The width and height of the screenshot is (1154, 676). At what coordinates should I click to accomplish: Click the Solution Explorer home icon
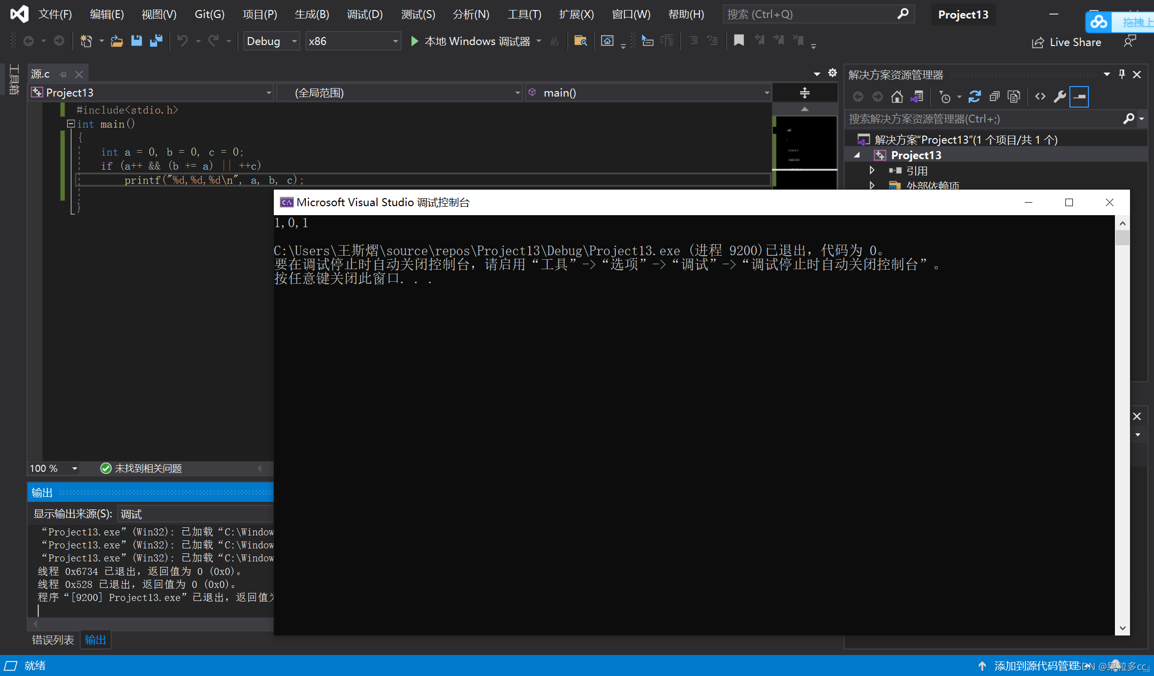[x=897, y=97]
